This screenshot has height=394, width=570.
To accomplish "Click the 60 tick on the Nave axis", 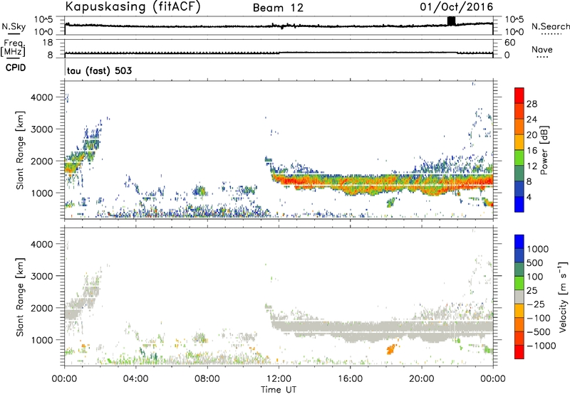I will [509, 43].
